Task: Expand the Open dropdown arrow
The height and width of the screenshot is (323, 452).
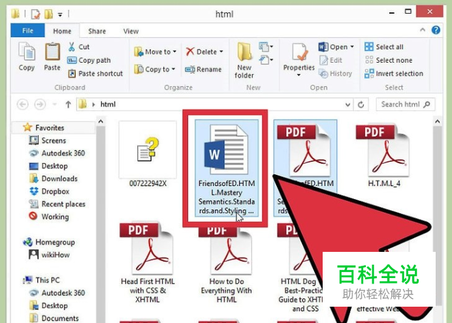Action: pos(352,46)
